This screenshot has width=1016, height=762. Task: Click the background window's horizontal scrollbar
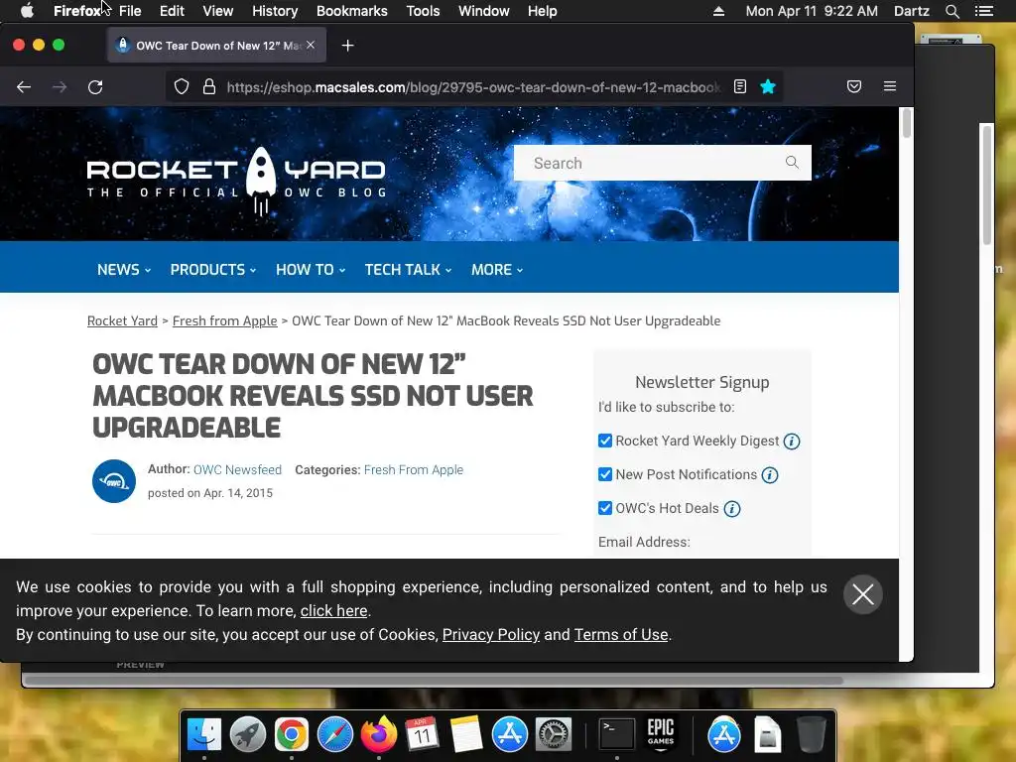click(433, 681)
